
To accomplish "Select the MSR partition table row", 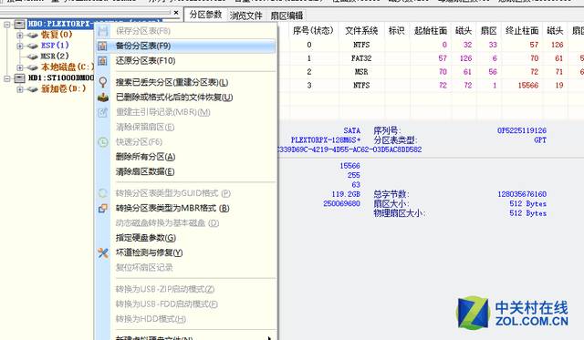I will pos(432,72).
